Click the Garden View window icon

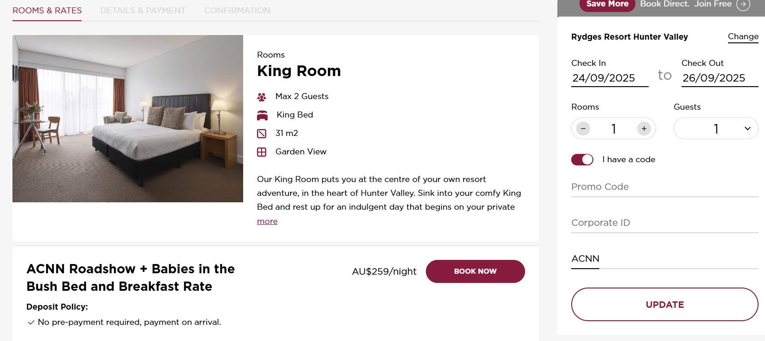(x=262, y=152)
